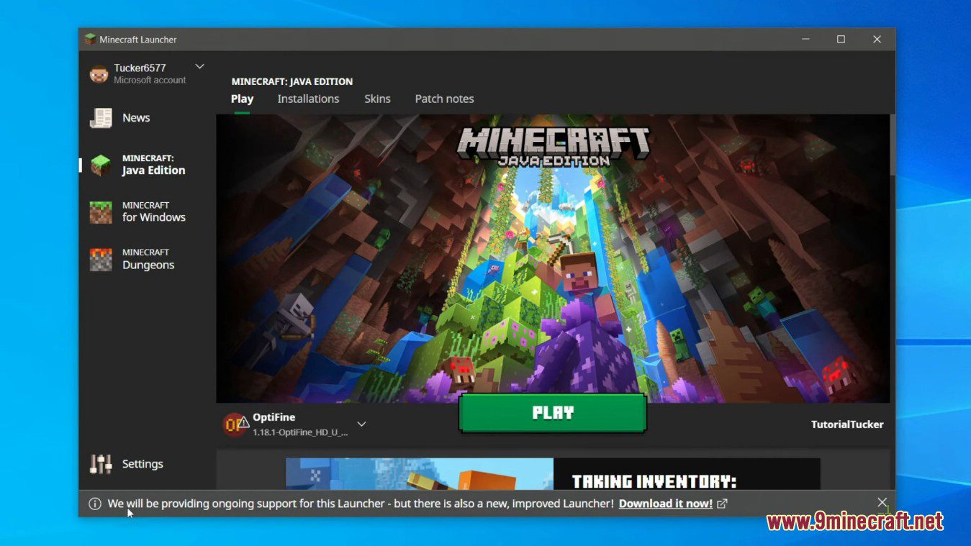Minimize the Minecraft Launcher window
Image resolution: width=971 pixels, height=546 pixels.
[x=805, y=40]
